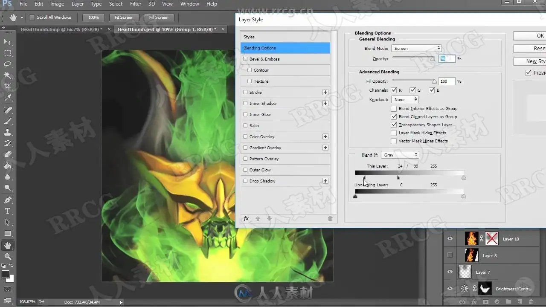This screenshot has width=546, height=307.
Task: Select the Eyedropper tool
Action: [x=8, y=98]
